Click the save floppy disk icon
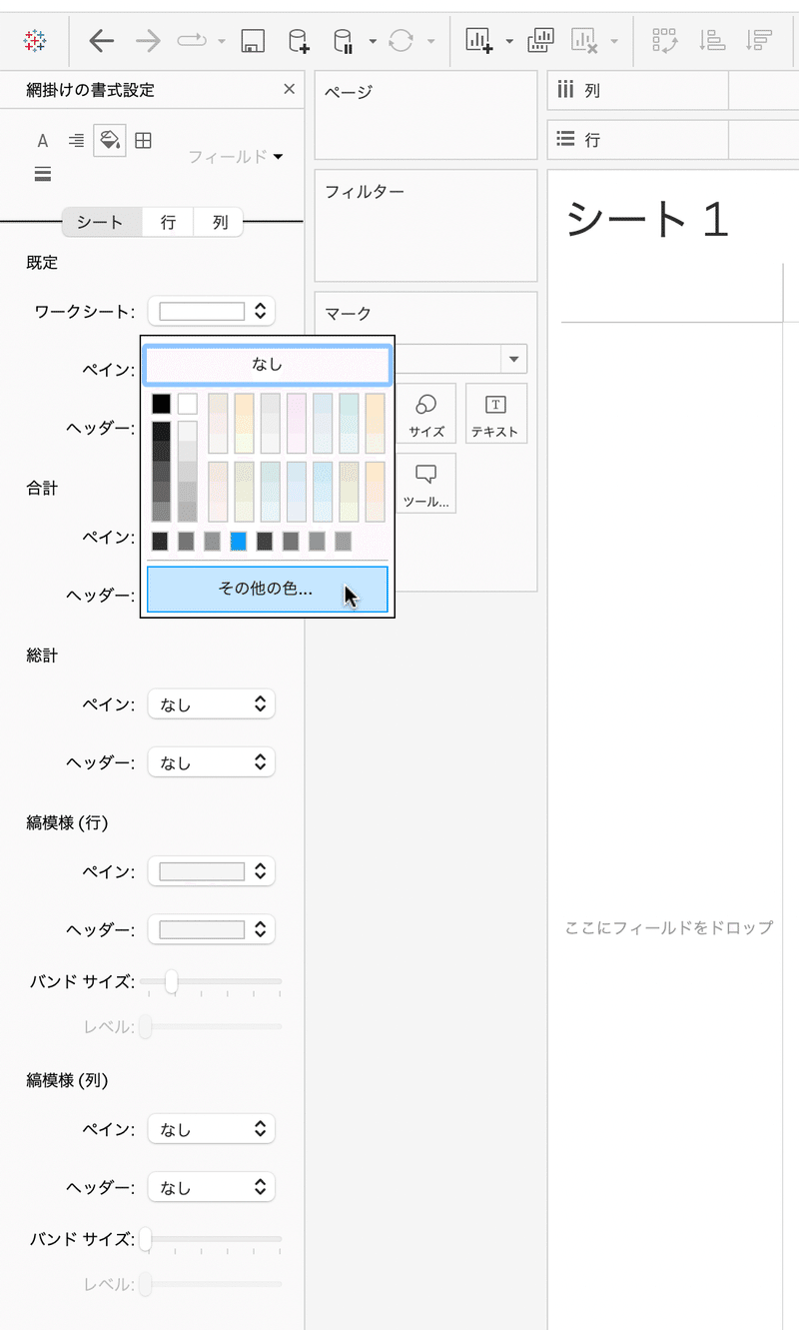 pos(253,40)
